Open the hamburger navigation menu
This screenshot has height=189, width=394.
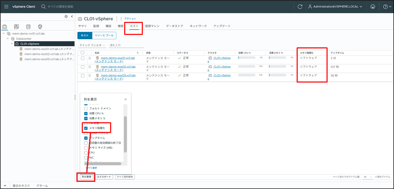(x=6, y=7)
